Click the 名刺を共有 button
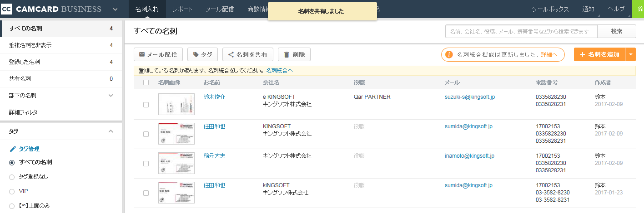 click(x=247, y=54)
